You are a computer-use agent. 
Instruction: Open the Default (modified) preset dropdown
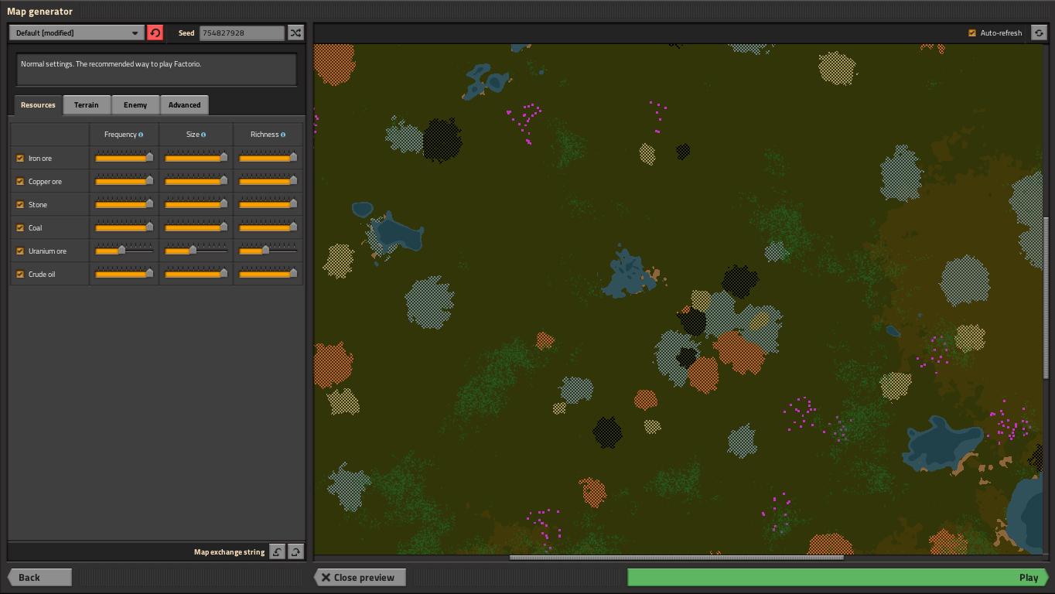point(77,32)
